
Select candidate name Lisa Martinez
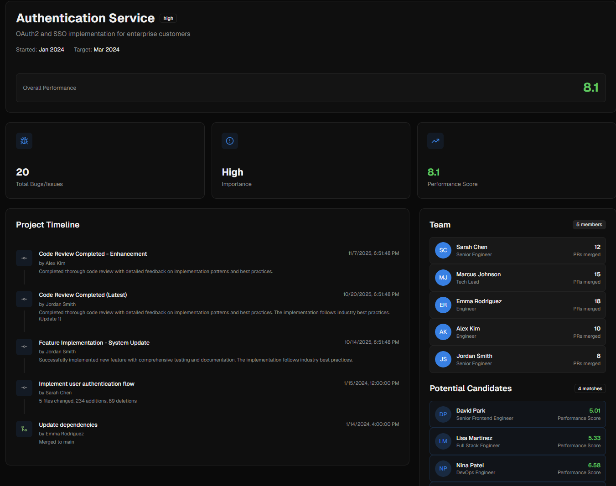[x=474, y=438]
